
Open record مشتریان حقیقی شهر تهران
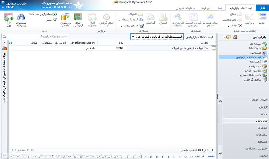(x=190, y=48)
